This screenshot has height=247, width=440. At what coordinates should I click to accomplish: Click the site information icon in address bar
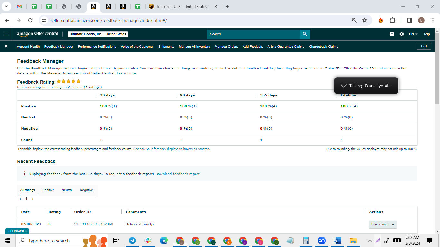click(x=44, y=20)
